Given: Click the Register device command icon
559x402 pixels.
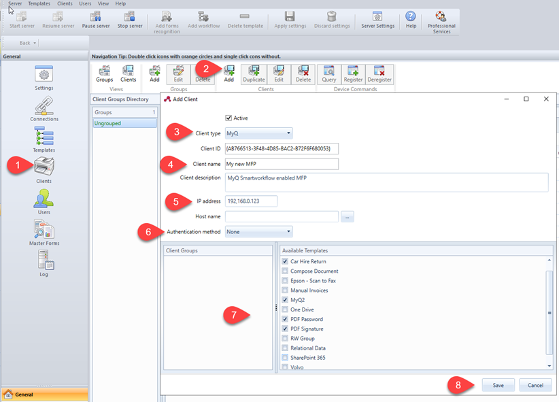Looking at the screenshot, I should click(x=354, y=73).
